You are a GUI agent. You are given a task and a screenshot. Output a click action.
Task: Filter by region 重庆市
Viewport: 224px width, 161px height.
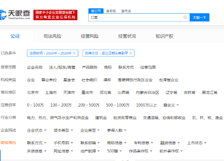(87, 92)
